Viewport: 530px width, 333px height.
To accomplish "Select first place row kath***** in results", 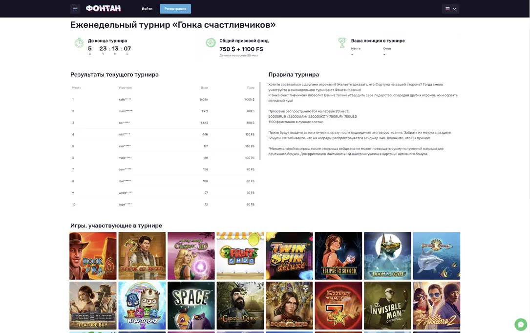I will (164, 100).
